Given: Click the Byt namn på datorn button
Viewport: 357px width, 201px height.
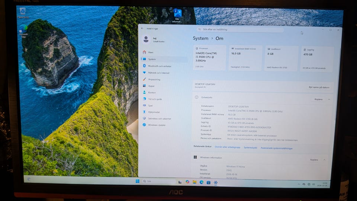Looking at the screenshot, I should point(319,87).
